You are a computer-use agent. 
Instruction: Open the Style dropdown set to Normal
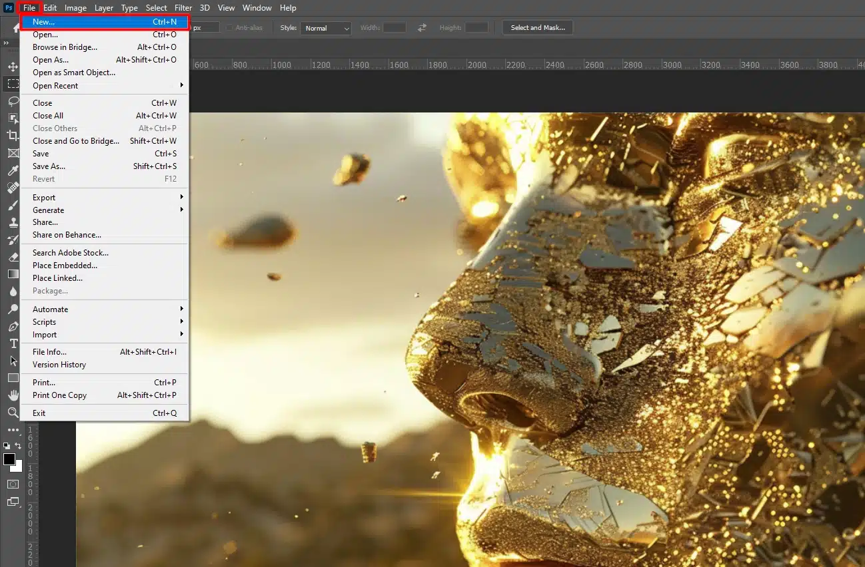click(x=326, y=28)
